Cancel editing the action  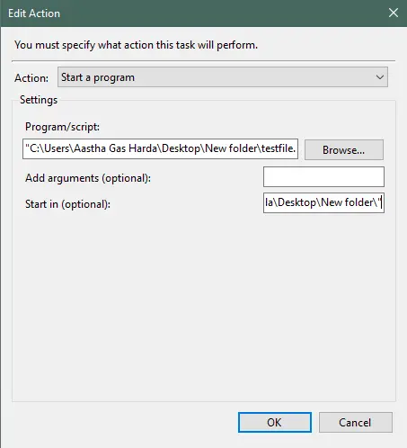click(356, 423)
